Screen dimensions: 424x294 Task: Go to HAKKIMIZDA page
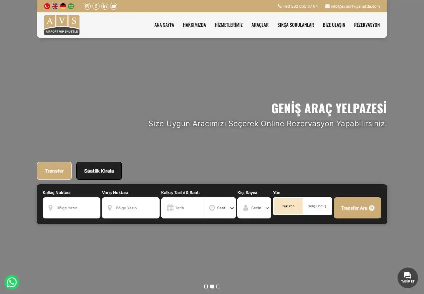pos(194,25)
